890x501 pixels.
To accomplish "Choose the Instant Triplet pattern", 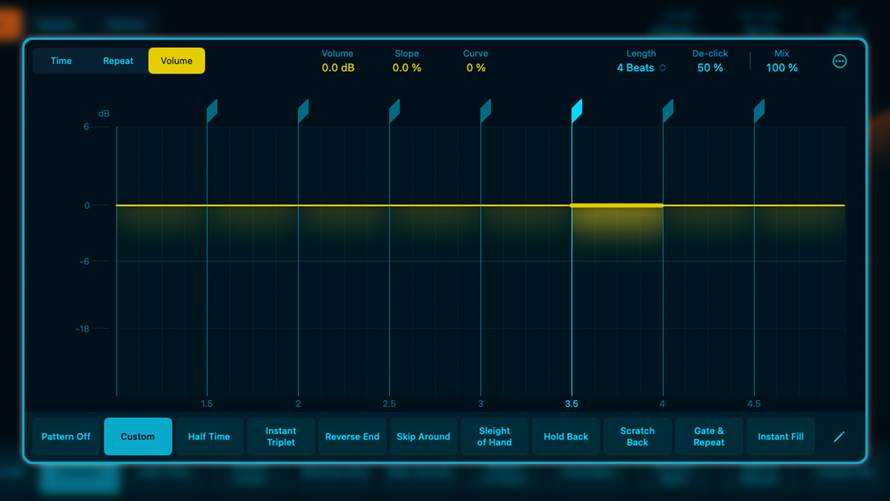I will coord(280,436).
